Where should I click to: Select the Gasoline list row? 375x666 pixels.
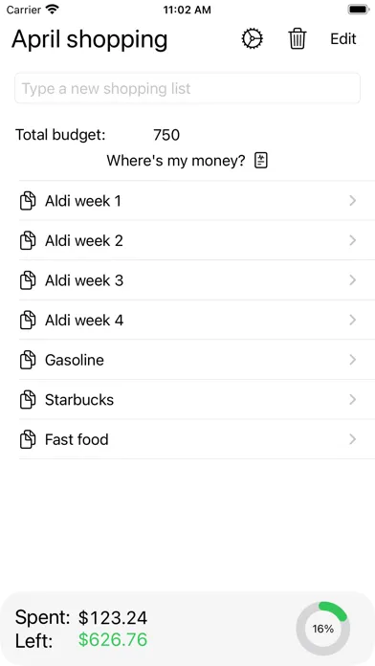point(197,360)
